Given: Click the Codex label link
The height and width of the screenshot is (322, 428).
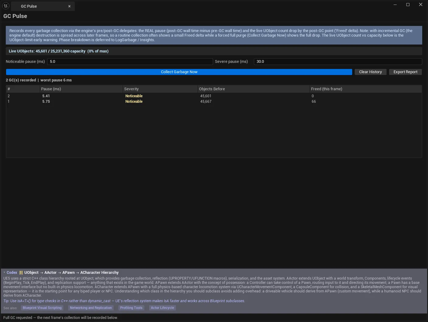Looking at the screenshot, I should 12,273.
